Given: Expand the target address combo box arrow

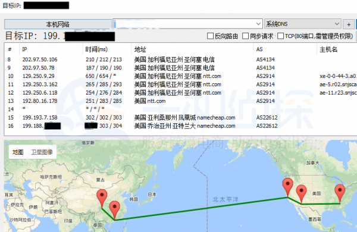Looking at the screenshot, I should point(258,24).
